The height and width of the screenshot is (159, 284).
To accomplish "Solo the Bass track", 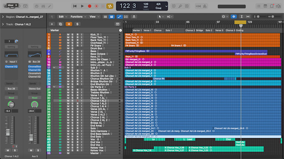I will [x=72, y=51].
